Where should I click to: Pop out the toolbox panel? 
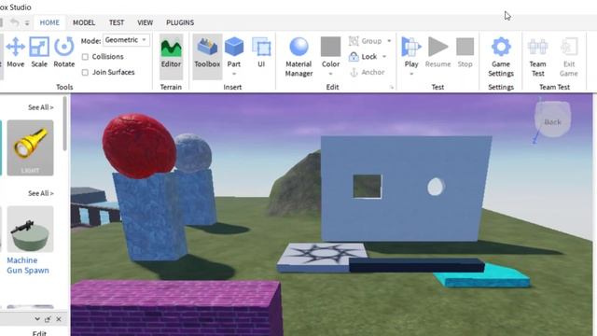48,319
